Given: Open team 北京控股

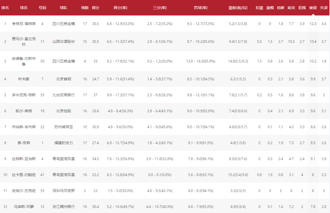Looking at the screenshot, I should (64, 111).
